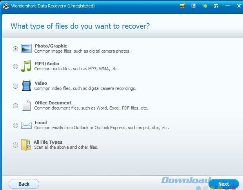The height and width of the screenshot is (190, 243).
Task: Choose the Video radio button
Action: [x=15, y=86]
